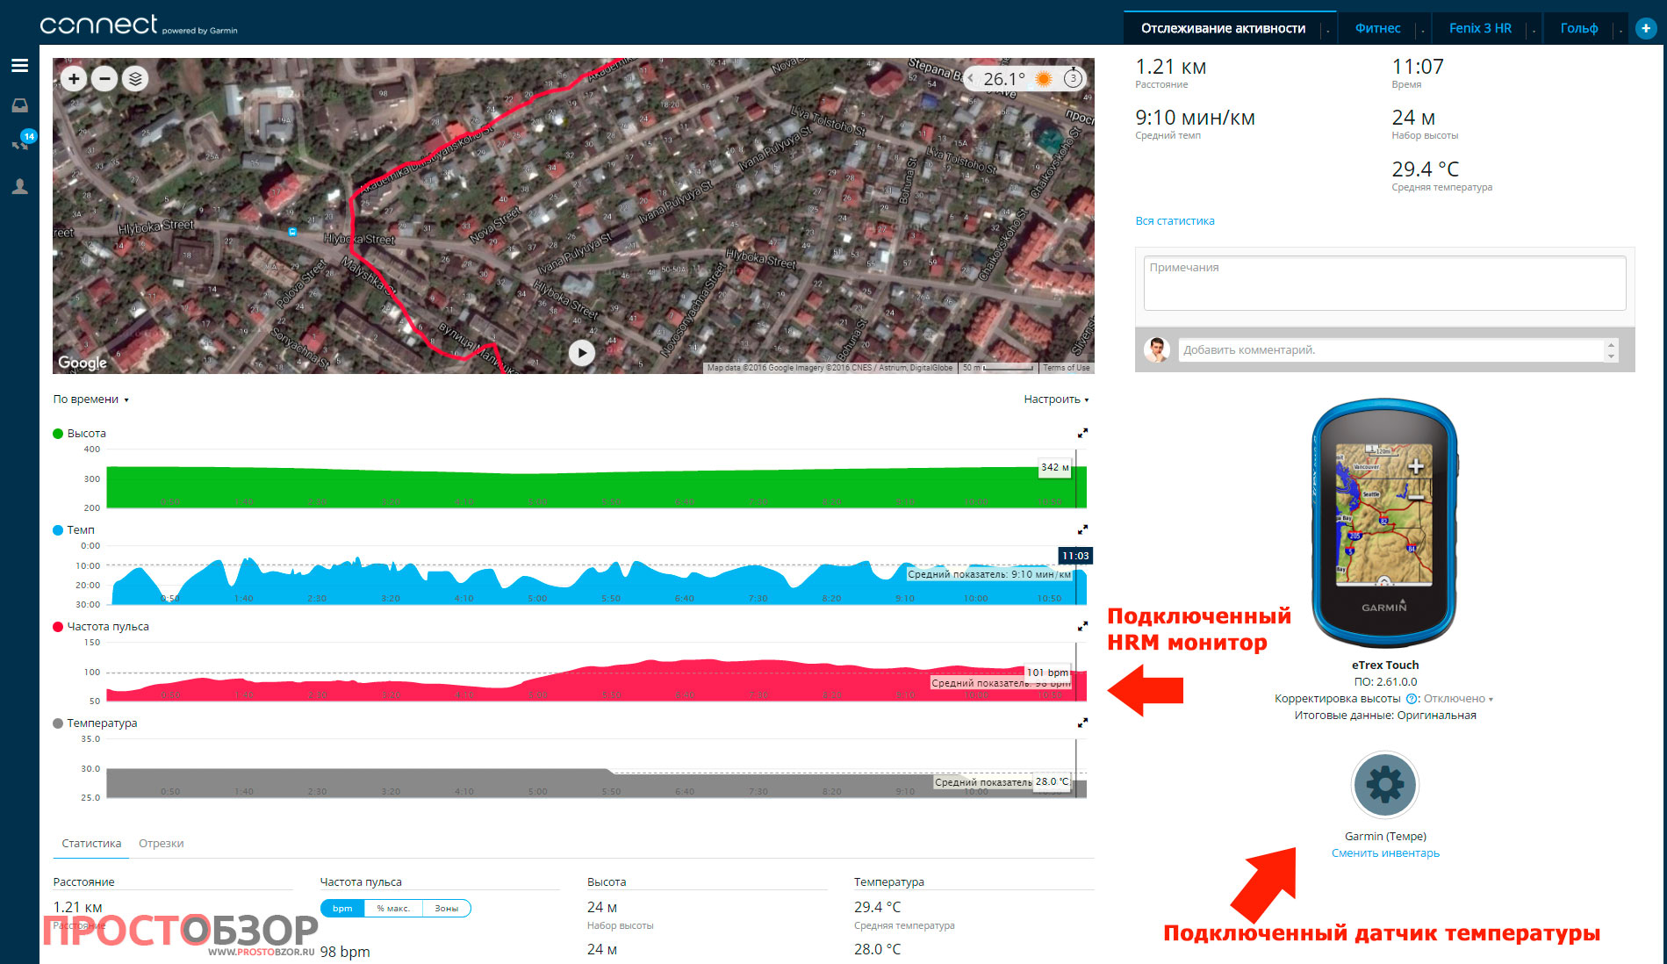The image size is (1667, 964).
Task: Open the По времени dropdown
Action: 90,399
